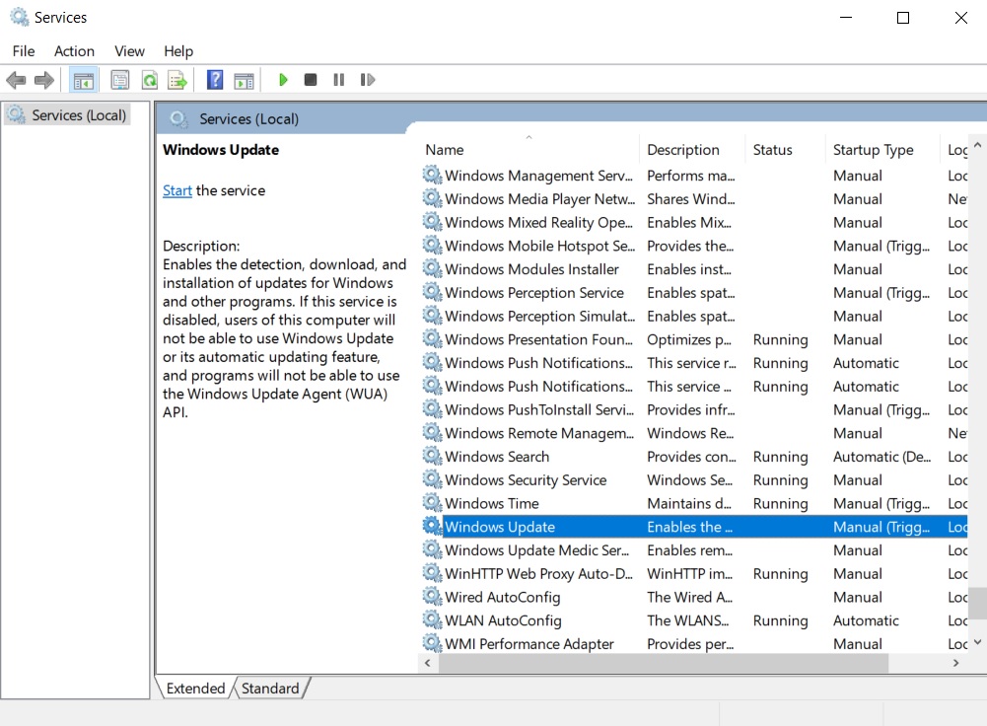Click the Restart Service toolbar icon

(368, 80)
